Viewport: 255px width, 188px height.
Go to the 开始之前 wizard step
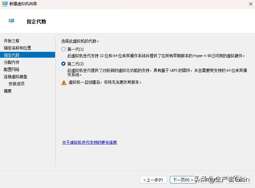[x=11, y=41]
